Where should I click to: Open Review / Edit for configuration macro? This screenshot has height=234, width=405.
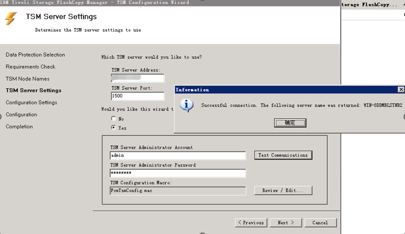(283, 191)
